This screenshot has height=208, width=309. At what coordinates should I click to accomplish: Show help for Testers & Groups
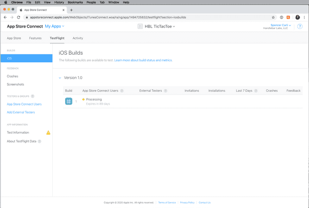click(32, 96)
